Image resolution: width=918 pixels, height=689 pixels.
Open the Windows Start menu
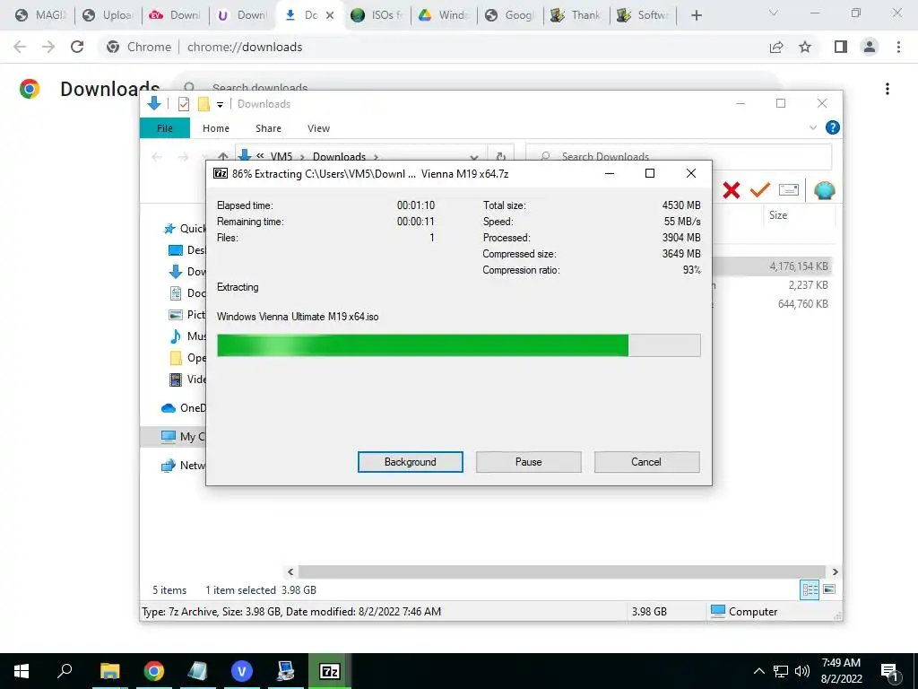(22, 671)
